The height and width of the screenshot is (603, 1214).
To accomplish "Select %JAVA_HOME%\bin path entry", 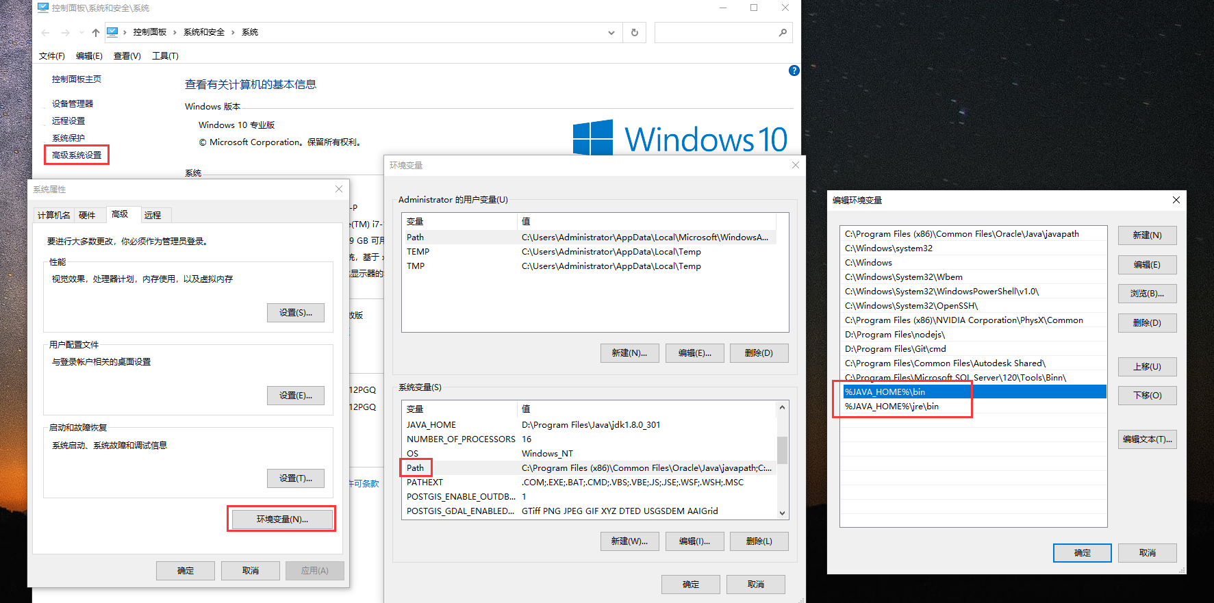I will coord(974,392).
